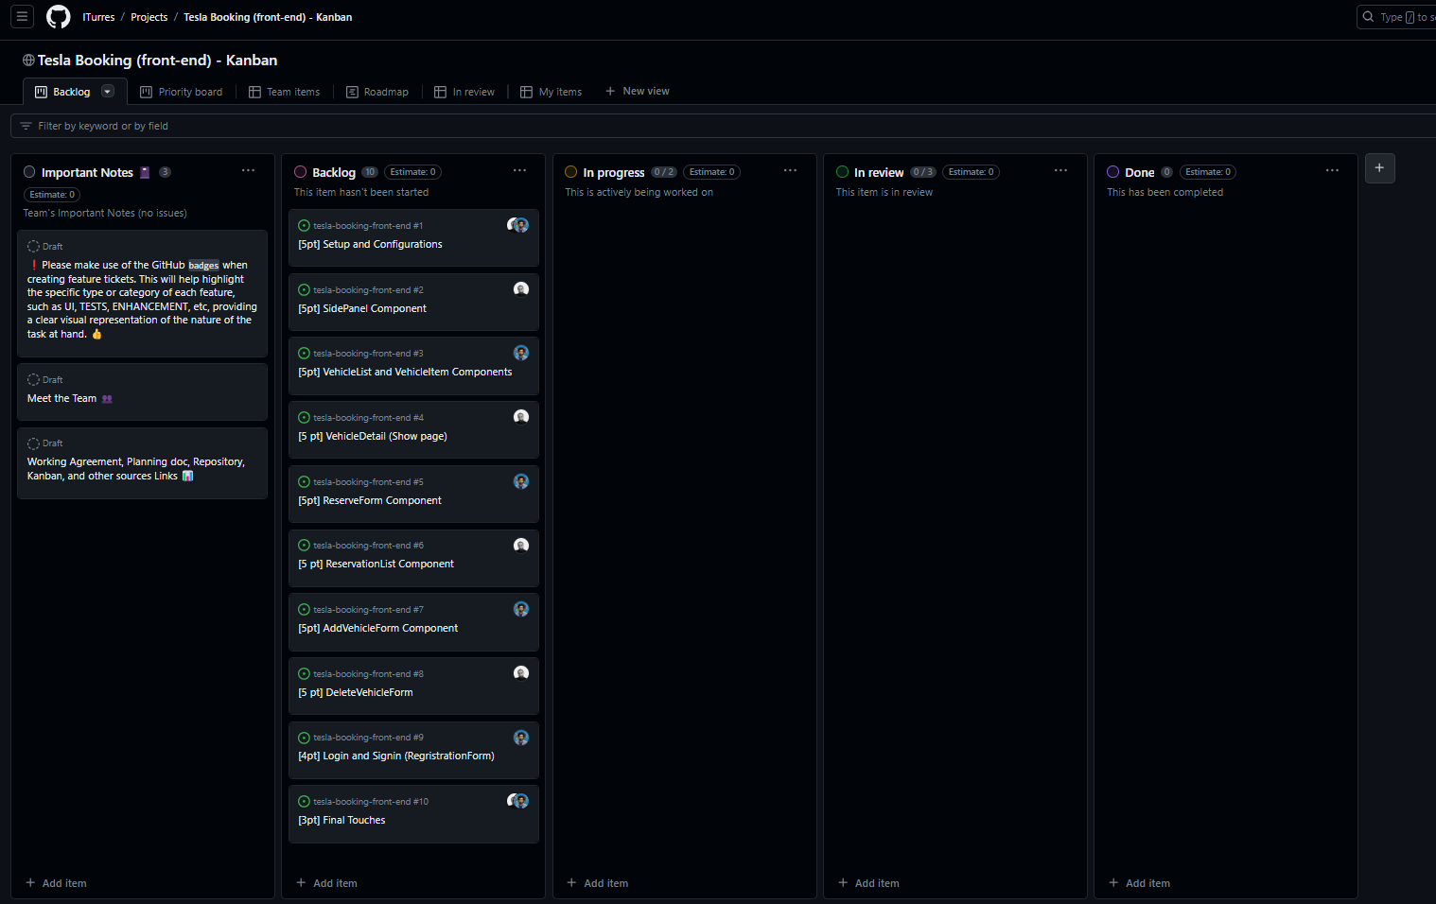The width and height of the screenshot is (1436, 904).
Task: Click draft icon on Meet the Team card
Action: pyautogui.click(x=33, y=379)
